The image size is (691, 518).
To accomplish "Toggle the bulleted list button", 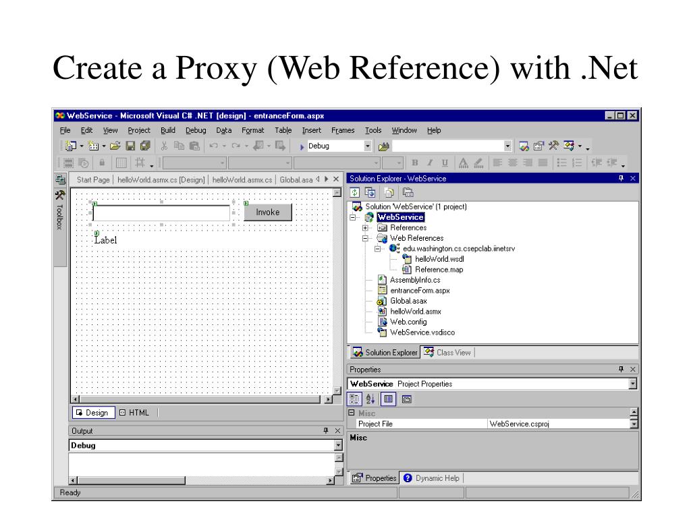I will point(561,163).
